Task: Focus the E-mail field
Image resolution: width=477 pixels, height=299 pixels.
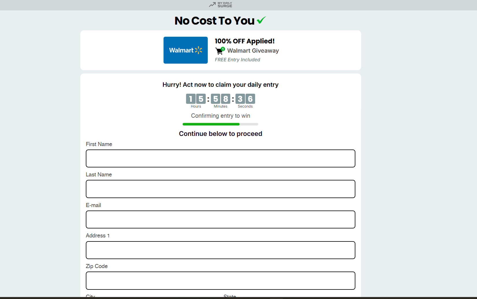Action: 220,219
